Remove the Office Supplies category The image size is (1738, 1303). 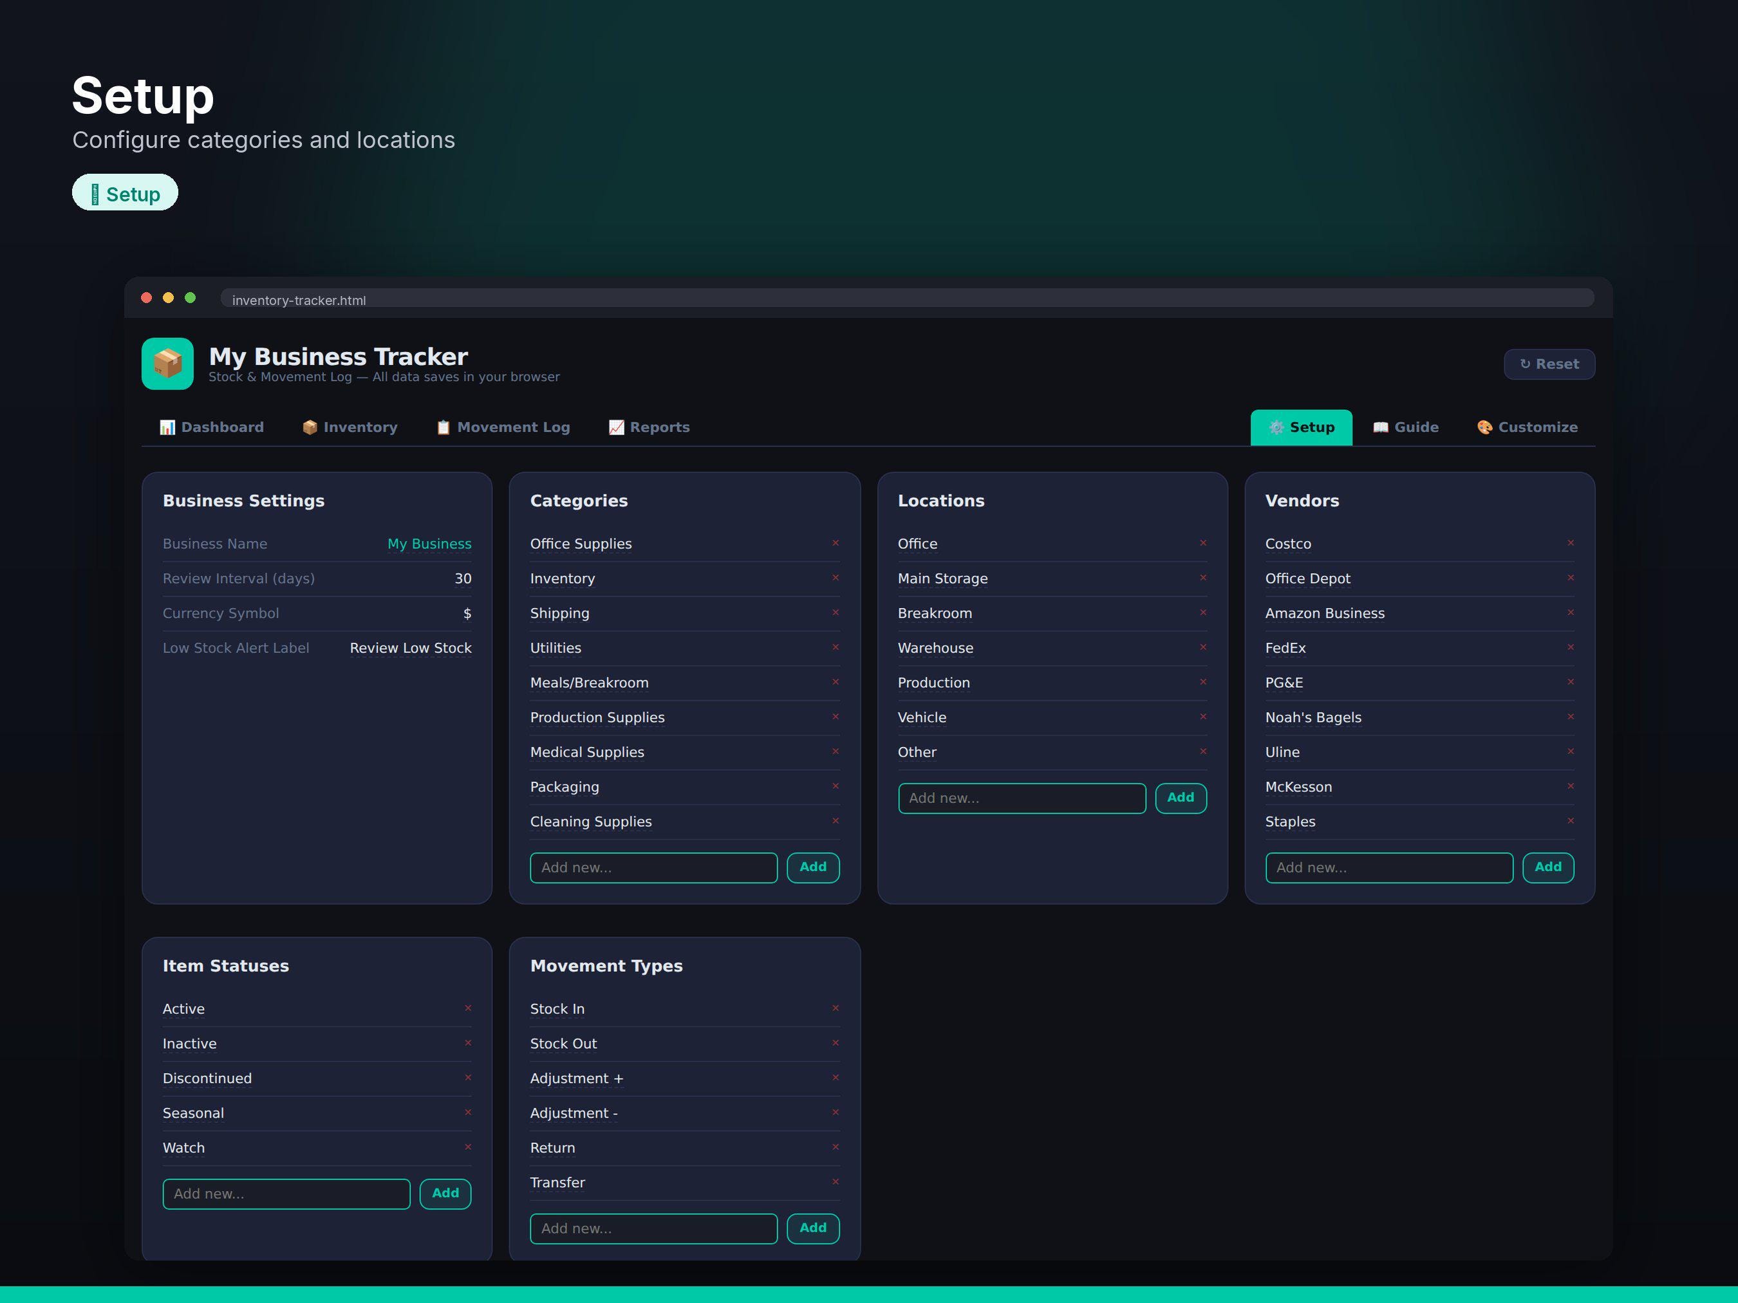click(x=836, y=542)
